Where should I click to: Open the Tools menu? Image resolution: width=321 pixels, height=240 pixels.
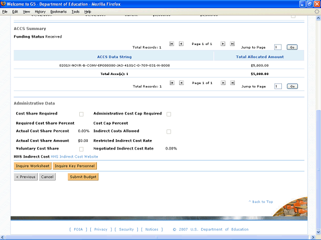[75, 11]
